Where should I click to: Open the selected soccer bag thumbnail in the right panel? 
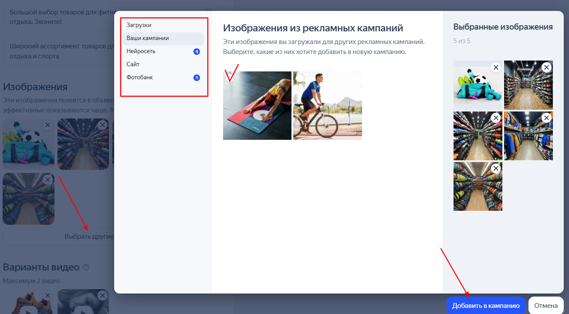pyautogui.click(x=478, y=85)
